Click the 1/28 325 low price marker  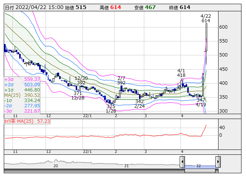(x=111, y=108)
